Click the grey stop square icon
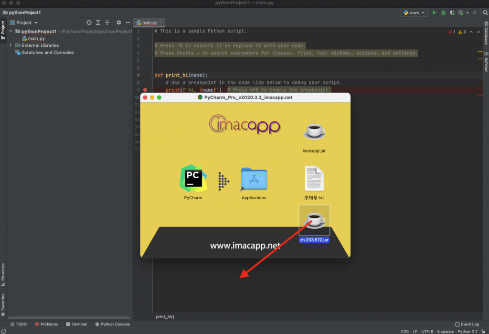This screenshot has width=489, height=334. tap(475, 13)
